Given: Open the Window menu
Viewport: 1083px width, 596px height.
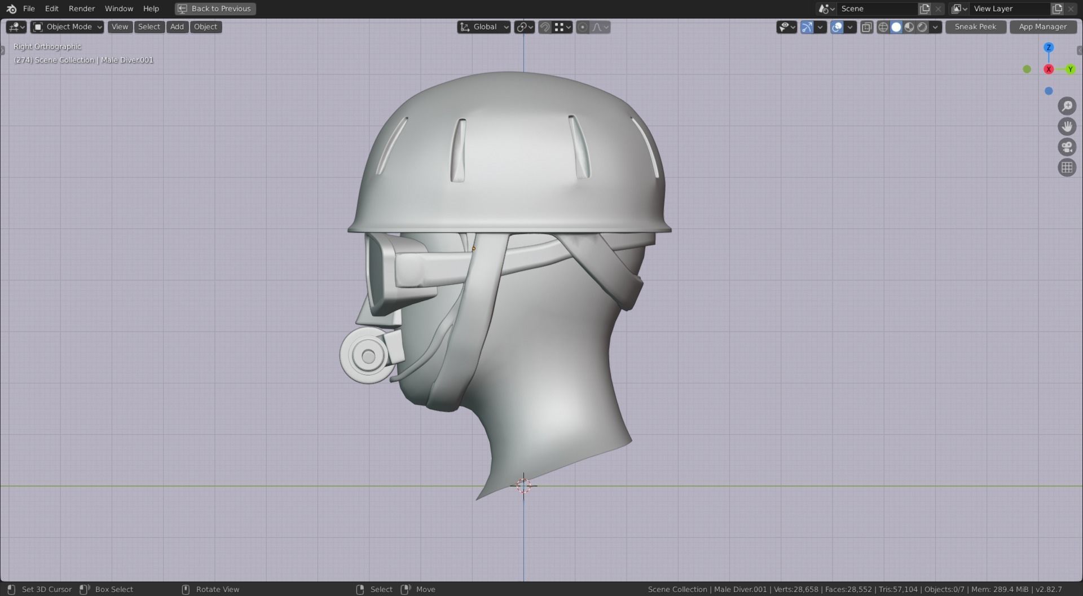Looking at the screenshot, I should pyautogui.click(x=119, y=8).
